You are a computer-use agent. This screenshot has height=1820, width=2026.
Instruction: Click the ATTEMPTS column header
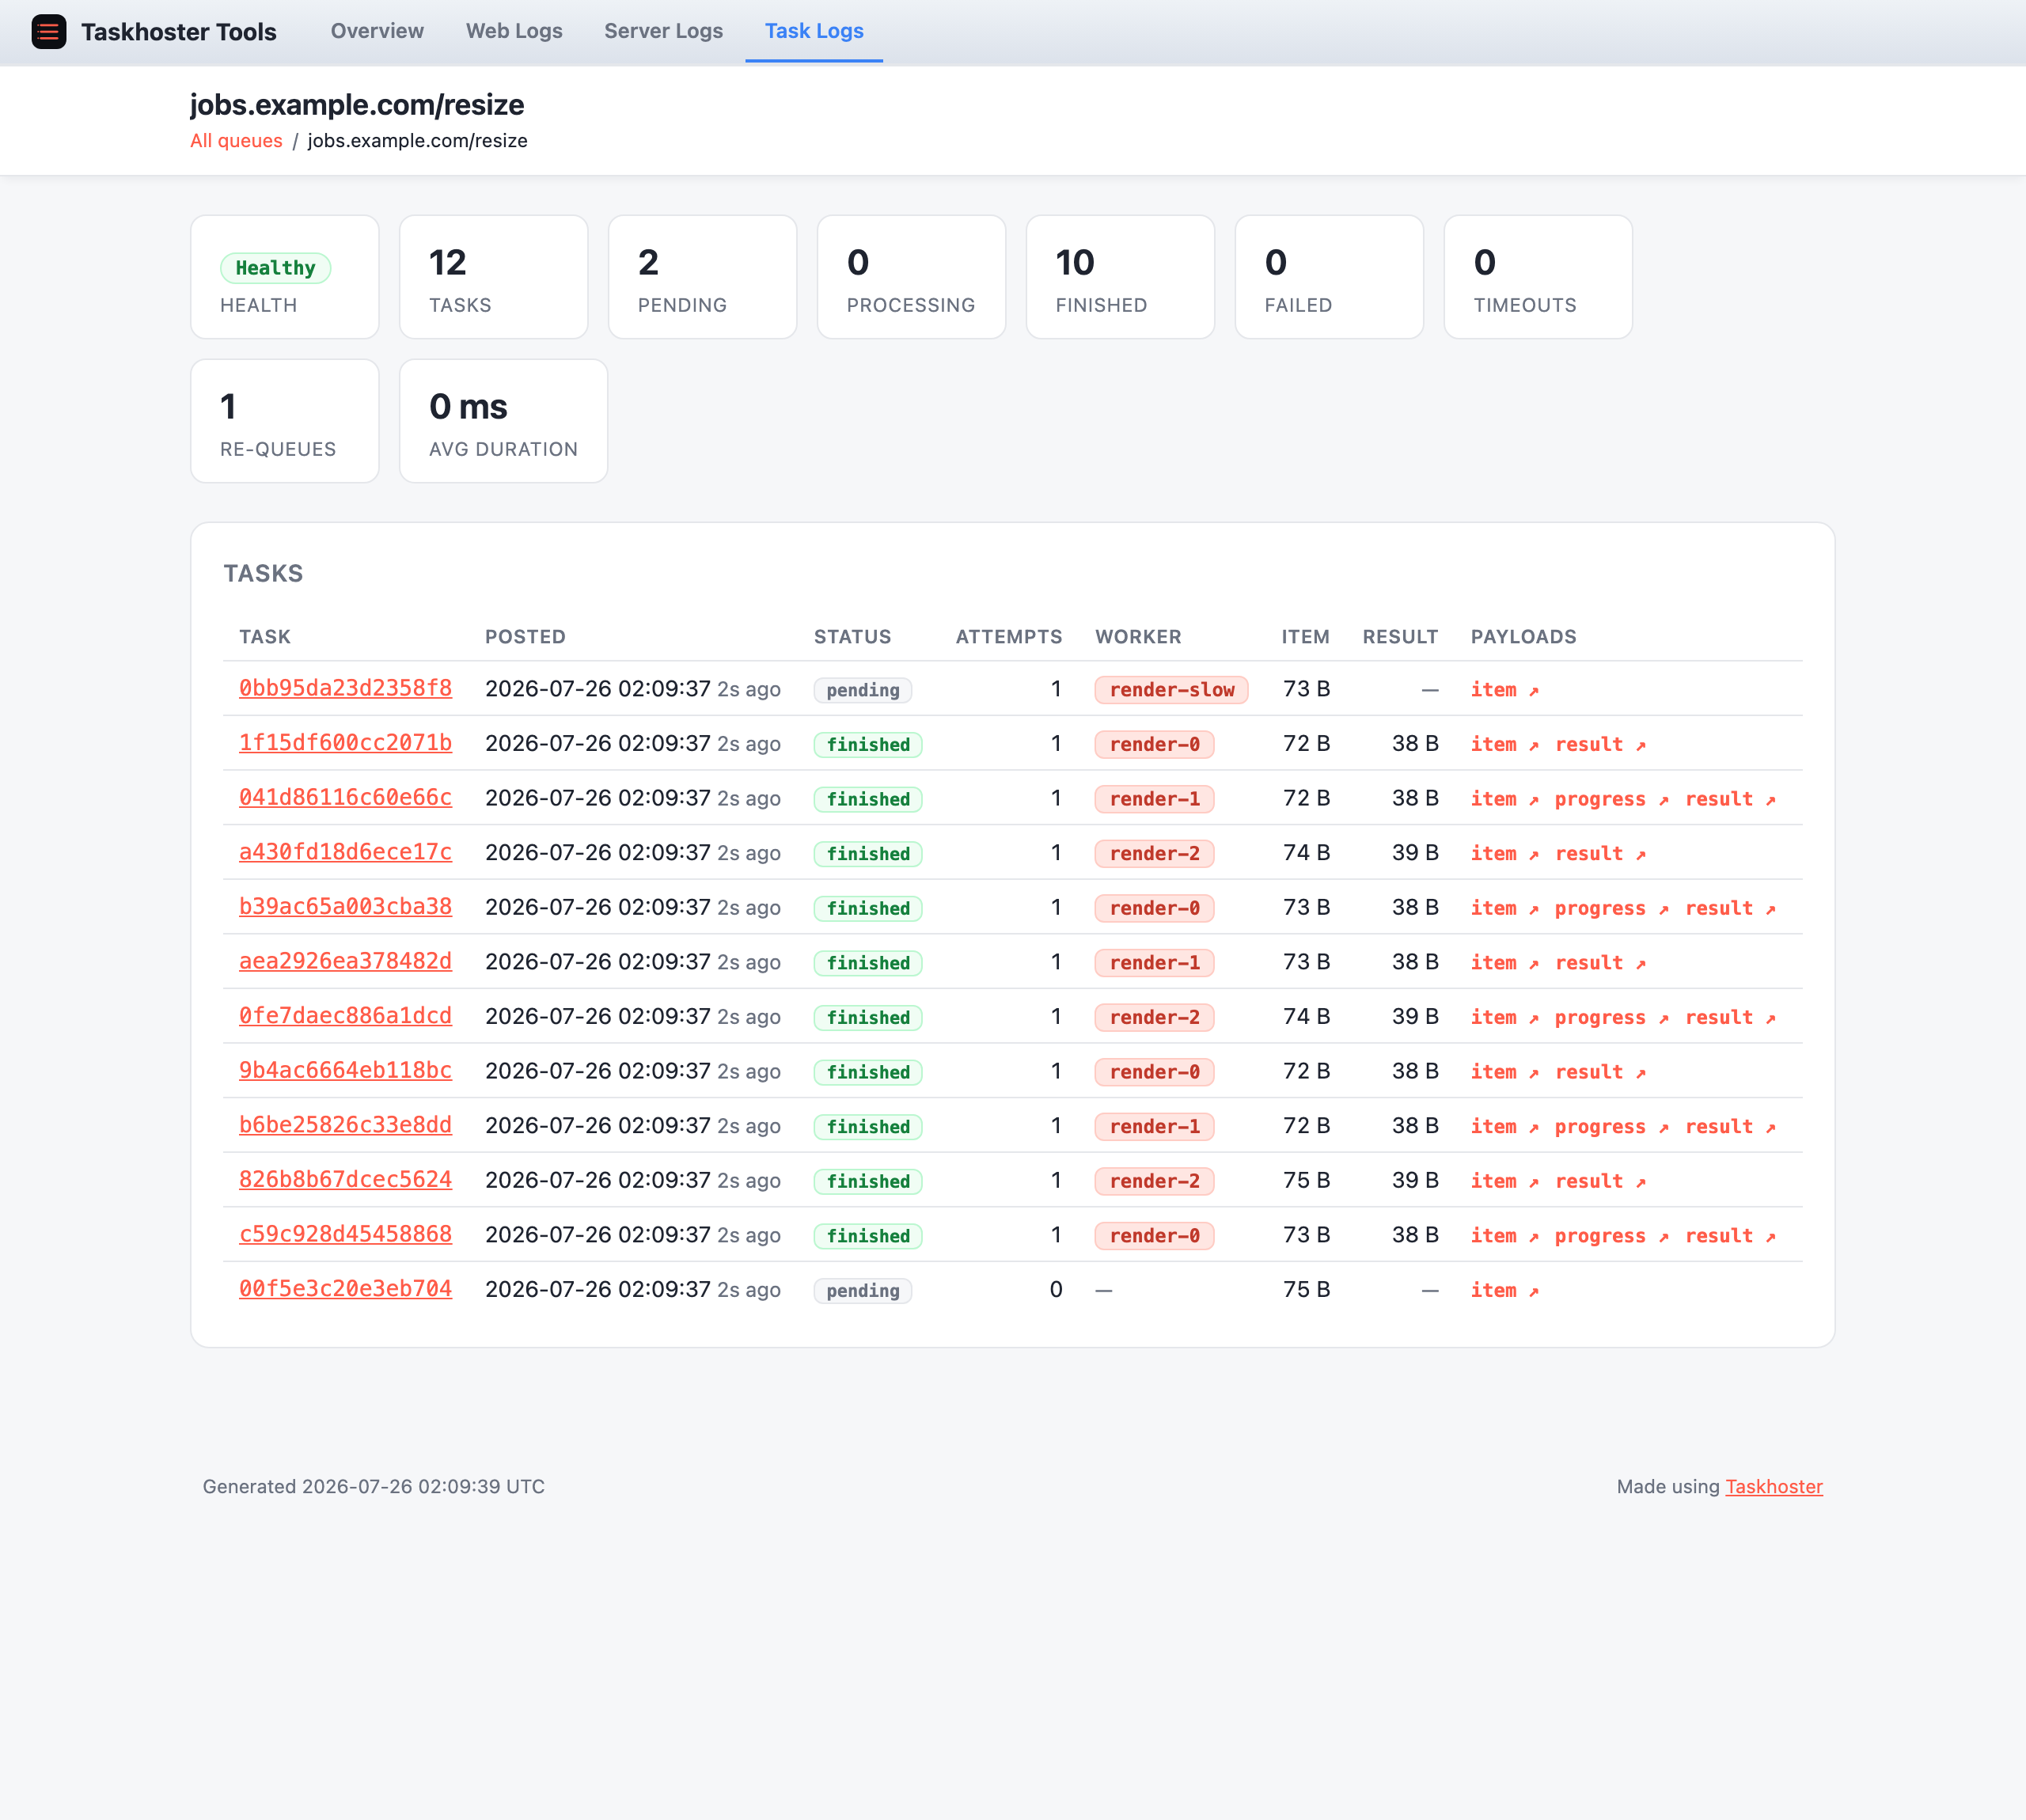pyautogui.click(x=1009, y=637)
